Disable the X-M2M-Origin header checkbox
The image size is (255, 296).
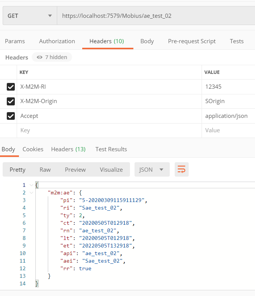11,101
